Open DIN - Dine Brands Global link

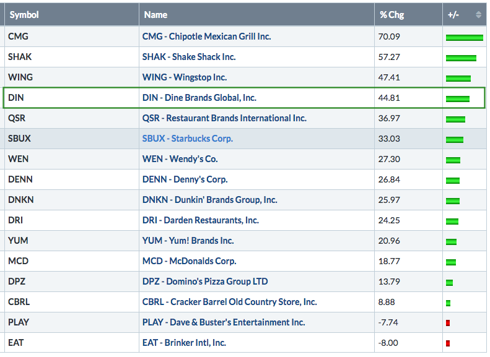click(x=199, y=98)
